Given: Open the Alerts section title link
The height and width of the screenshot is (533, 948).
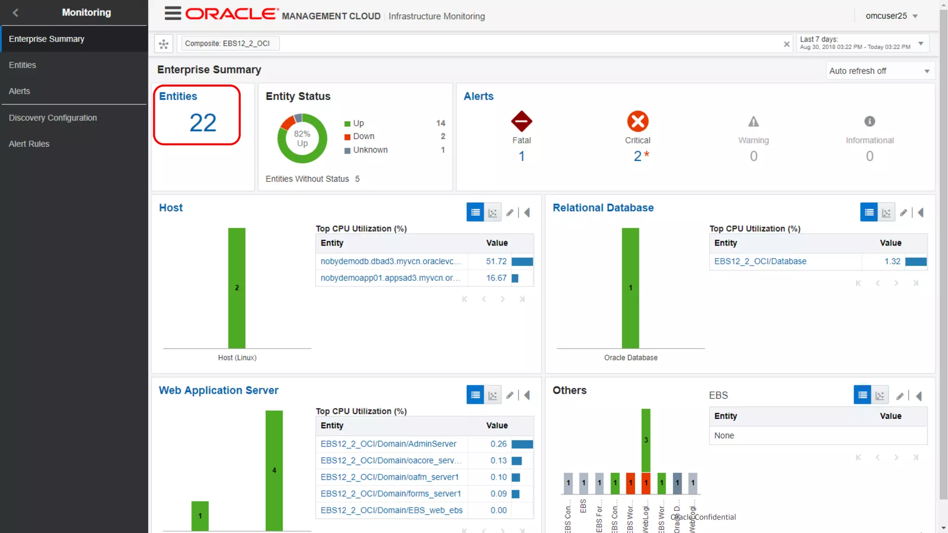Looking at the screenshot, I should tap(479, 96).
